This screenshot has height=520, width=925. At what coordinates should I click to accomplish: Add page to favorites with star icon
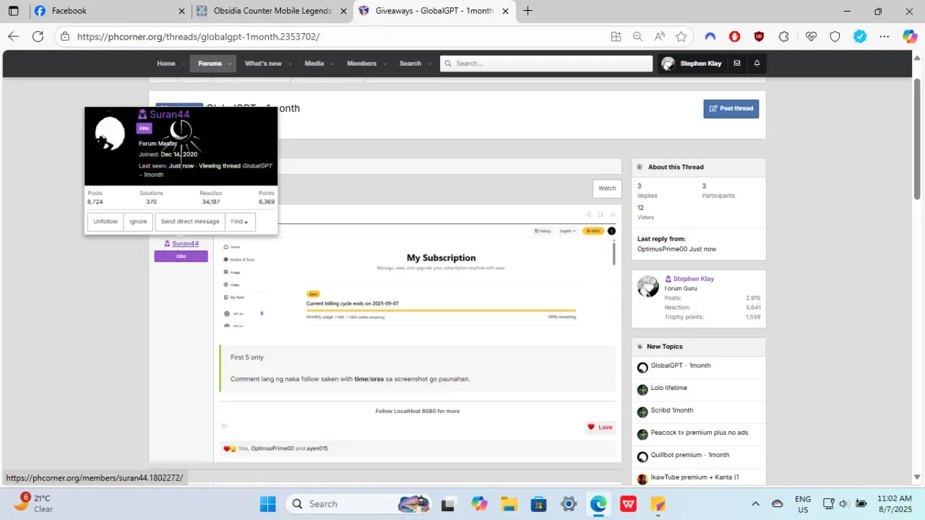click(681, 36)
